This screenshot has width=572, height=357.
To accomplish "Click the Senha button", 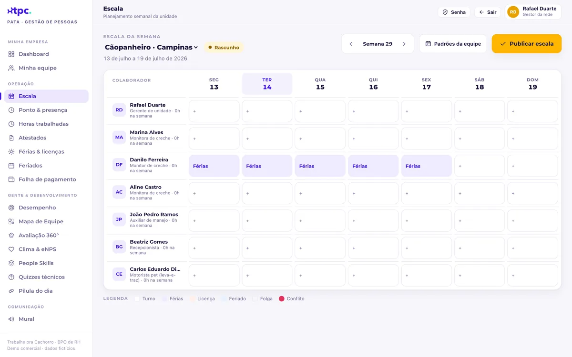I will coord(454,12).
